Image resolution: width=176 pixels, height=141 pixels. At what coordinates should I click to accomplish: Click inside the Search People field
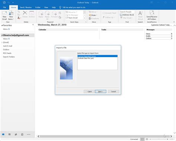coord(127,12)
